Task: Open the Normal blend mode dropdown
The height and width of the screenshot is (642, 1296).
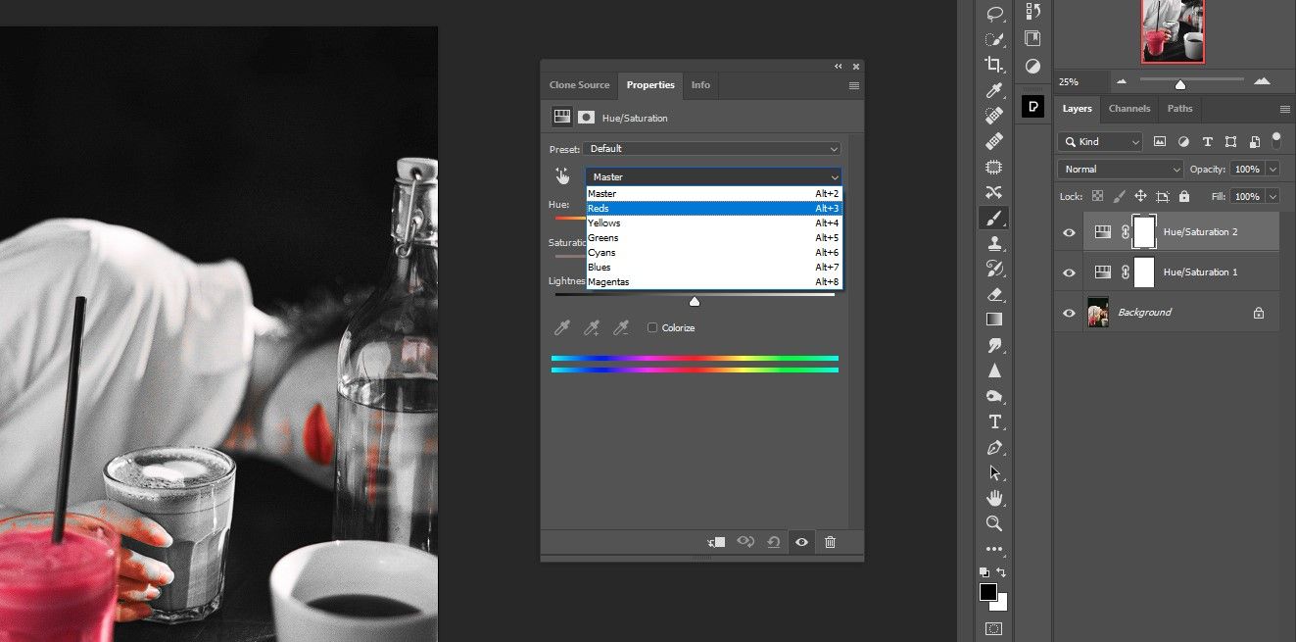Action: coord(1119,169)
